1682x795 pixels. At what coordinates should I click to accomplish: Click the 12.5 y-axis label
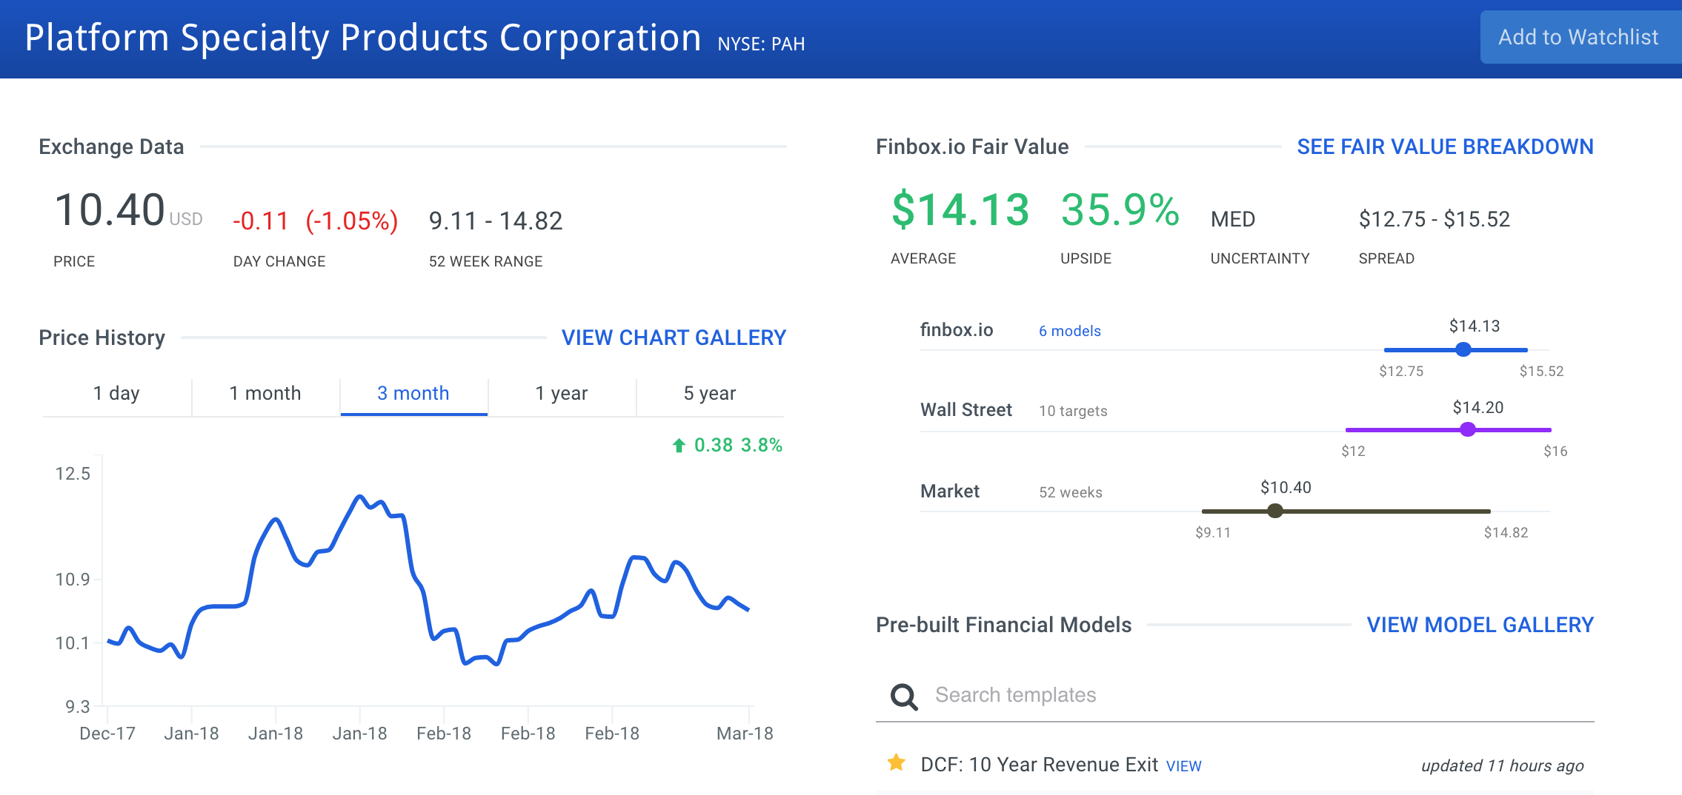pos(73,474)
